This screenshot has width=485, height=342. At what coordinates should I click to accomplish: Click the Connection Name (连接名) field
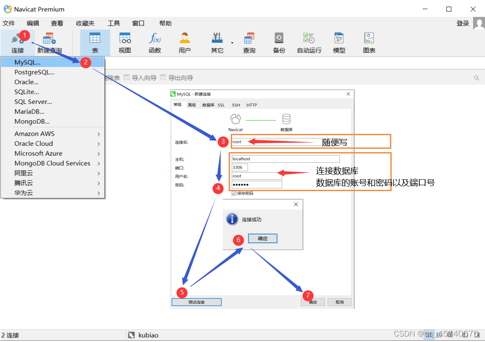click(286, 142)
